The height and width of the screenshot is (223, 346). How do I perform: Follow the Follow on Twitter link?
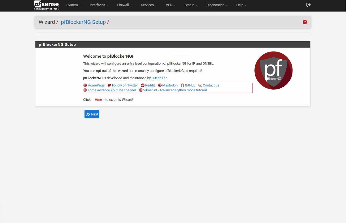click(x=125, y=85)
